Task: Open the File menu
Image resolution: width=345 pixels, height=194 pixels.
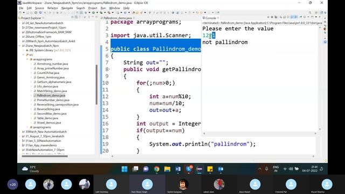Action: (x=21, y=8)
